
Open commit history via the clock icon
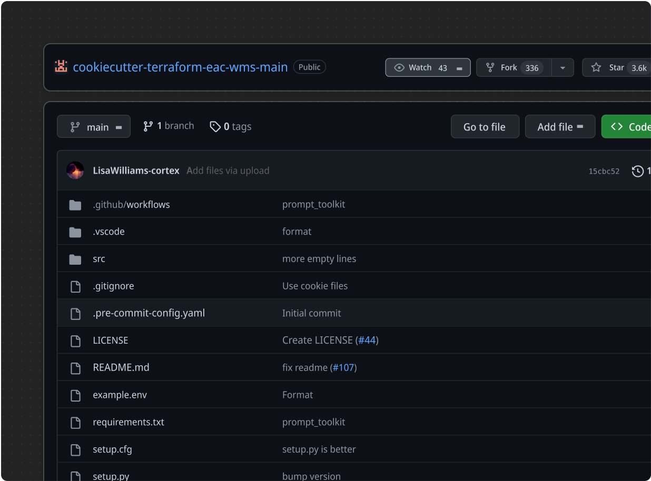click(x=637, y=171)
